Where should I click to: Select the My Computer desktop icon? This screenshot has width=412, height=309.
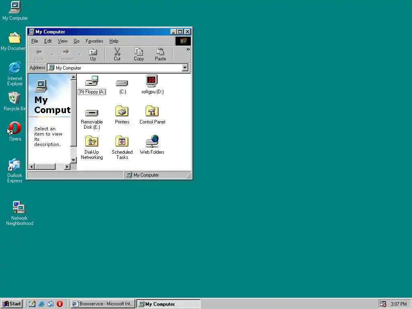click(15, 10)
